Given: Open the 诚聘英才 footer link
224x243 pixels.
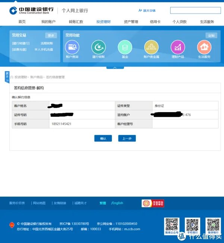Looking at the screenshot, I should pos(81,203).
